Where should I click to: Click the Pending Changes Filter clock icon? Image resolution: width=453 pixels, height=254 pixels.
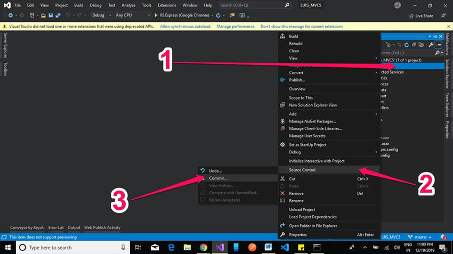pyautogui.click(x=389, y=45)
